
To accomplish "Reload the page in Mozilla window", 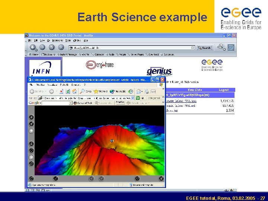I will pyautogui.click(x=52, y=47).
